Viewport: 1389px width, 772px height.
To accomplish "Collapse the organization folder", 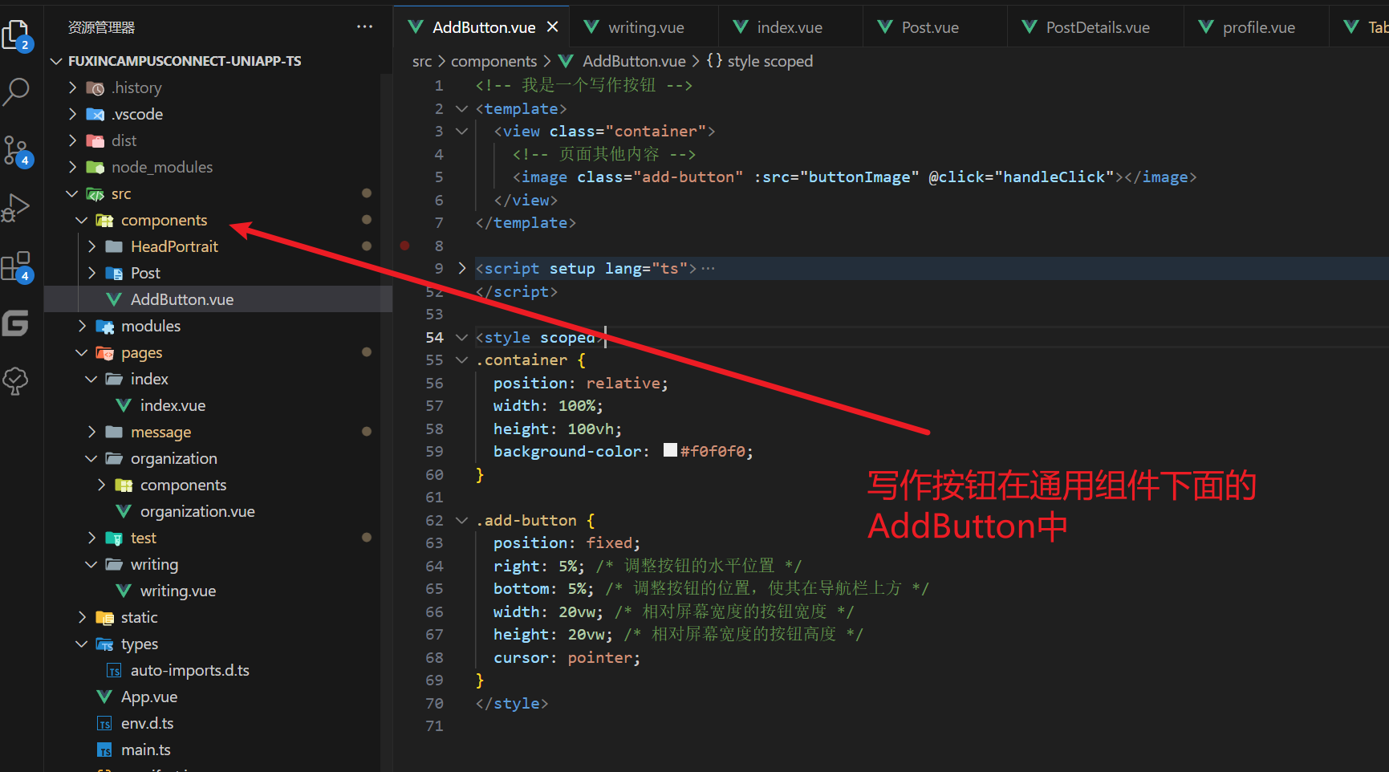I will point(91,458).
